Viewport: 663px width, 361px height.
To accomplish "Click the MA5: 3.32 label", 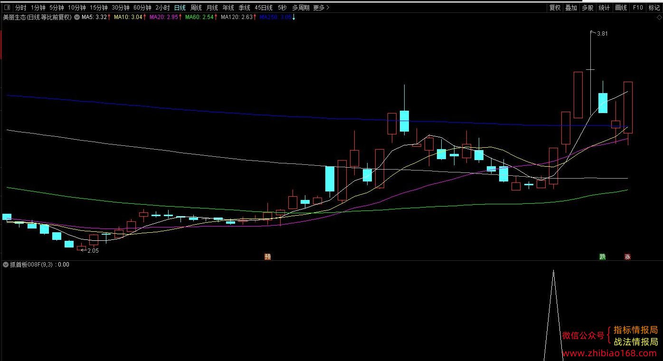I will (94, 17).
